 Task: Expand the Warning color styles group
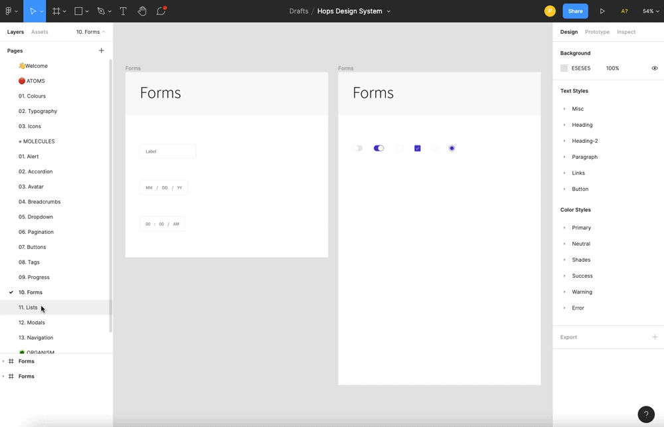click(x=564, y=292)
